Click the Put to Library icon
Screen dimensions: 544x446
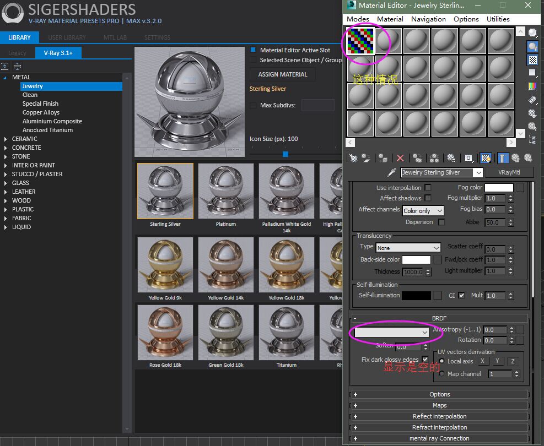[x=451, y=158]
